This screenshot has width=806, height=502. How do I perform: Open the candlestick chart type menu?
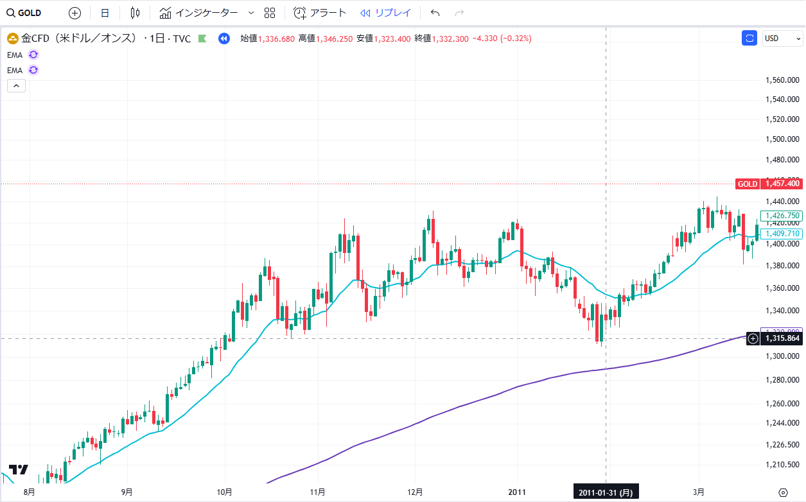(134, 13)
